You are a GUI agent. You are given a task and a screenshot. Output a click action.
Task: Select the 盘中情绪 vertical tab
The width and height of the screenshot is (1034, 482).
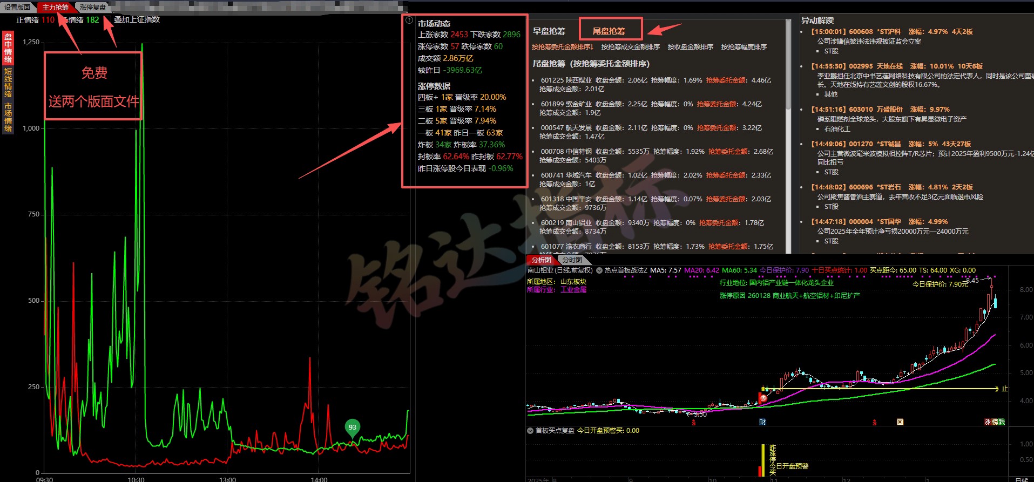pos(8,49)
